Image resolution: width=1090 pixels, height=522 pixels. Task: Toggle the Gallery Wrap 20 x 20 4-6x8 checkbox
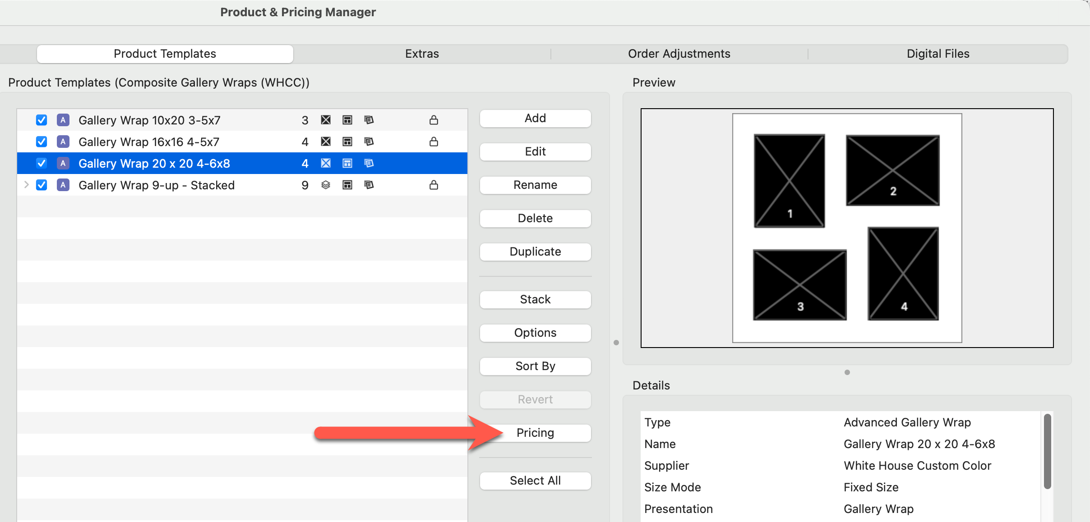coord(42,163)
